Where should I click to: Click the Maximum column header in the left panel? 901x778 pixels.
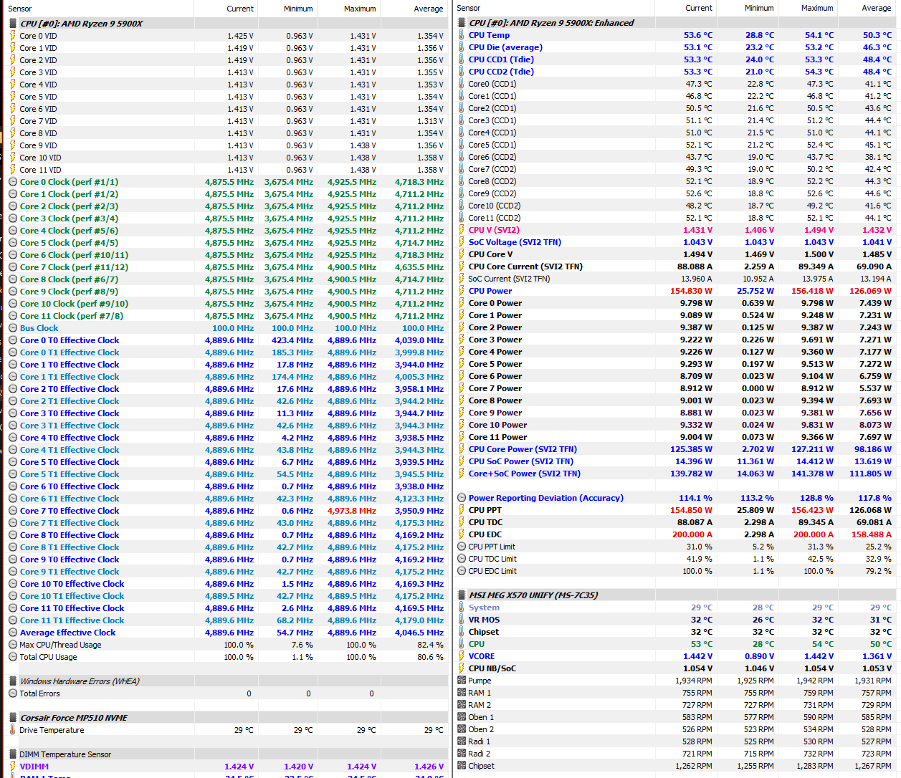pyautogui.click(x=360, y=9)
